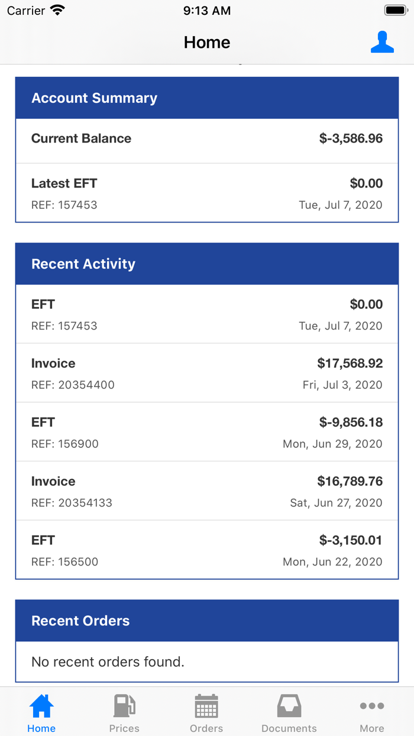414x736 pixels.
Task: Open the Prices fuel pump icon
Action: click(x=124, y=706)
